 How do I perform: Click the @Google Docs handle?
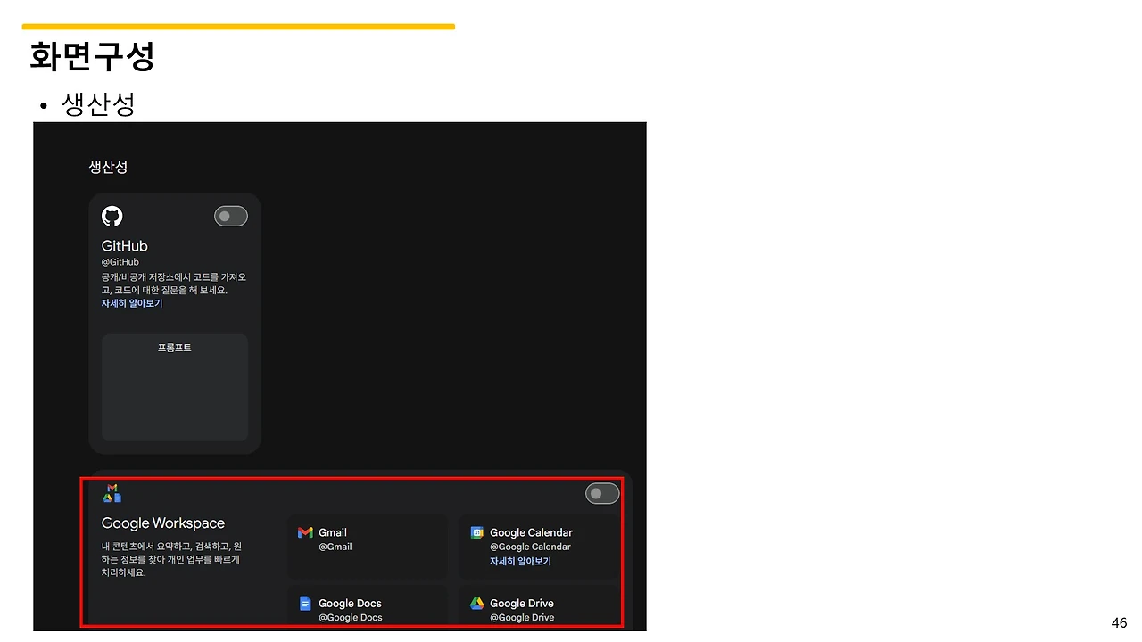coord(350,617)
